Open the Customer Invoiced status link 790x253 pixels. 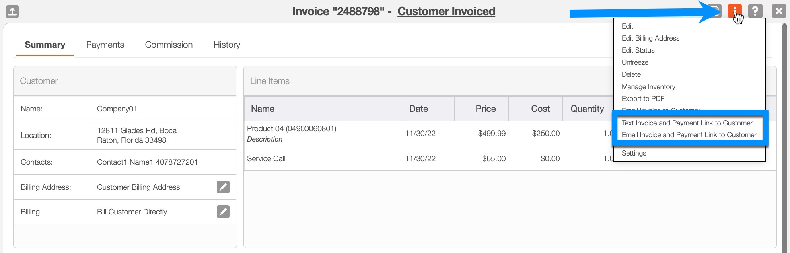[x=446, y=12]
